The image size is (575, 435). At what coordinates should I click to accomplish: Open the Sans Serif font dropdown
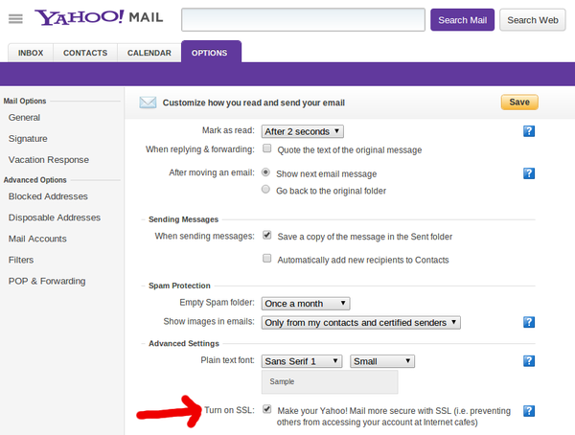pyautogui.click(x=302, y=361)
